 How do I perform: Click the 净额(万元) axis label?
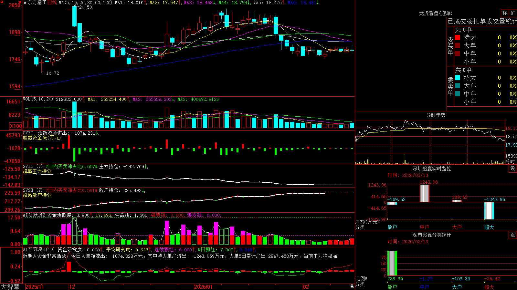point(367,222)
